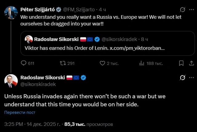Screen dimensions: 197x132
Task: Click Sikorski's avatar in the main reply
Action: [x=11, y=81]
